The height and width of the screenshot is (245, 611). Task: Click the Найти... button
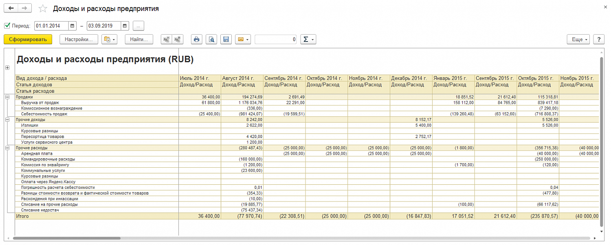(x=139, y=39)
